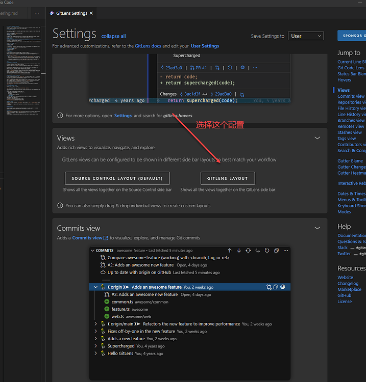Click the ellipsis more icon in hover preview
366x382 pixels.
click(255, 67)
